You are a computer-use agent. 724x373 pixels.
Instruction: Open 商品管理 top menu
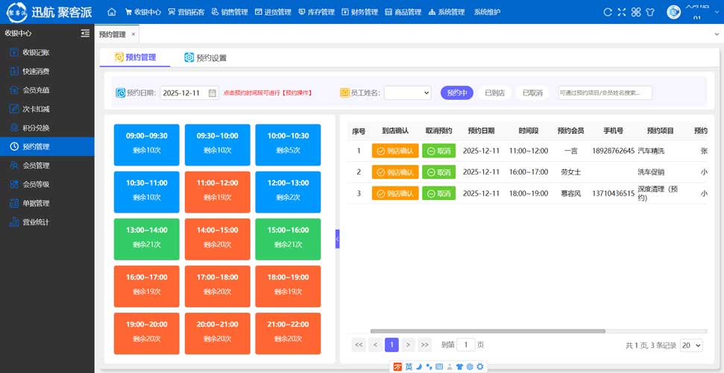(x=403, y=12)
